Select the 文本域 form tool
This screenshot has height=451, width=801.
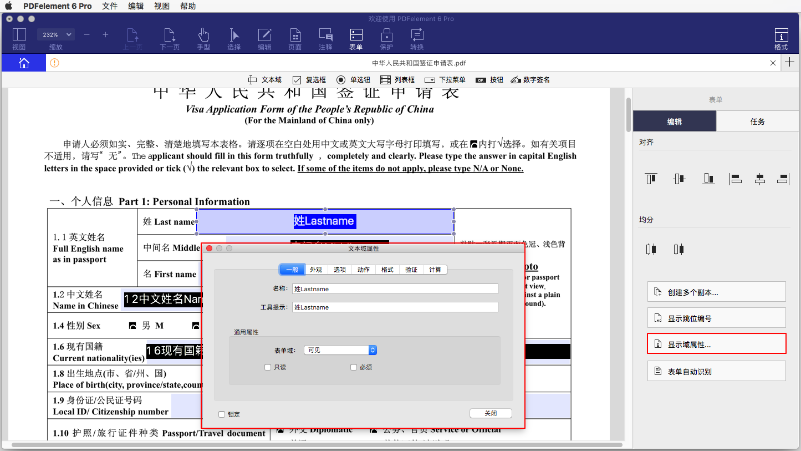tap(264, 79)
